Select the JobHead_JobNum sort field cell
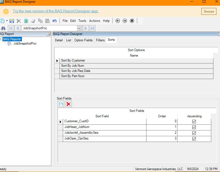Viewport: 220px width, 172px height. [105, 127]
